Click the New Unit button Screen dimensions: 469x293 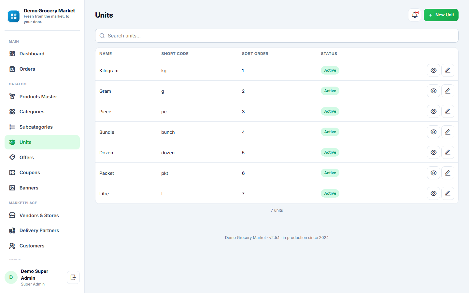point(441,15)
